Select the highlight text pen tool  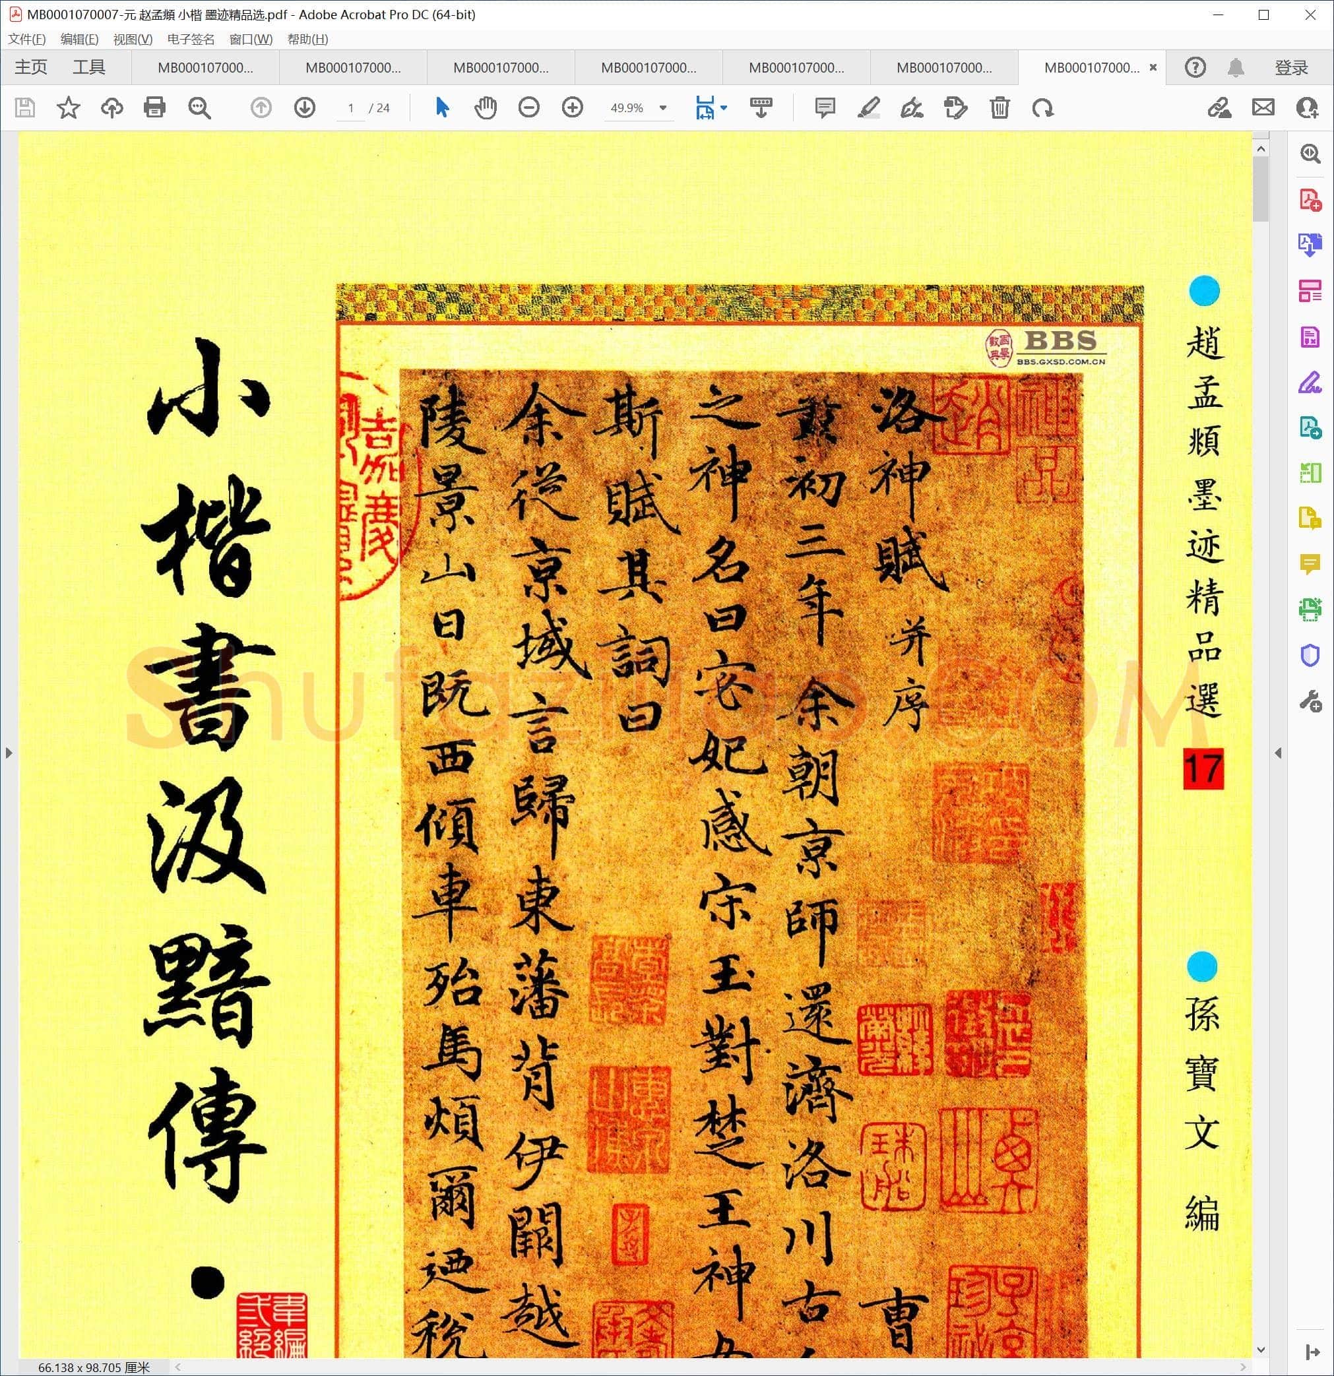(868, 108)
